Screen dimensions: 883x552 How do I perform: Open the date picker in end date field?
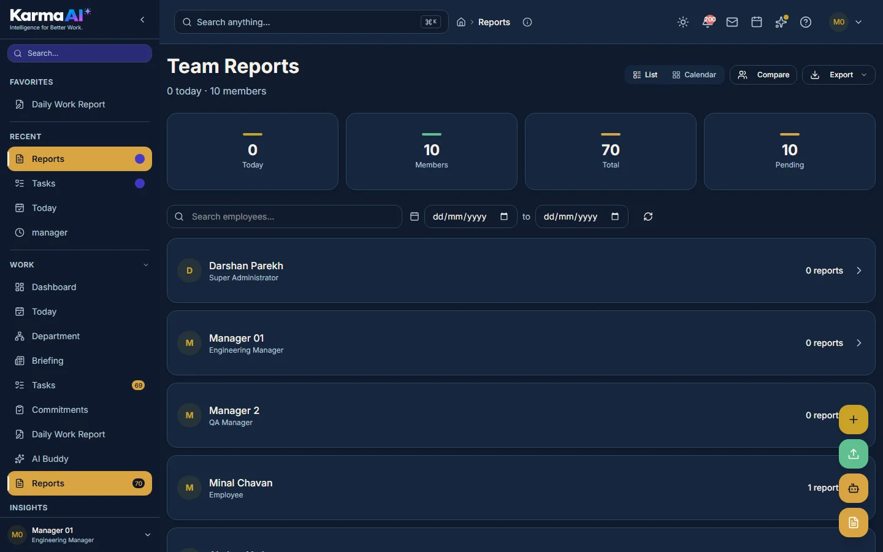[615, 217]
